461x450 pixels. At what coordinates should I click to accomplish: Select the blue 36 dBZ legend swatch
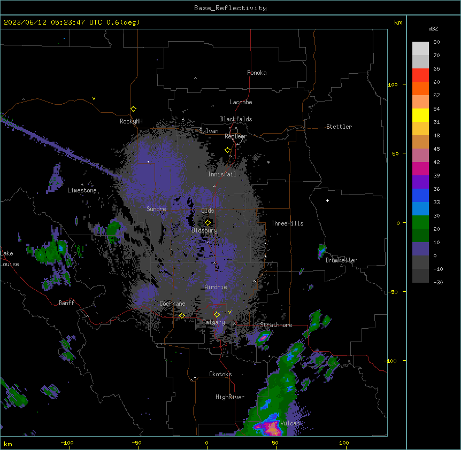[420, 195]
